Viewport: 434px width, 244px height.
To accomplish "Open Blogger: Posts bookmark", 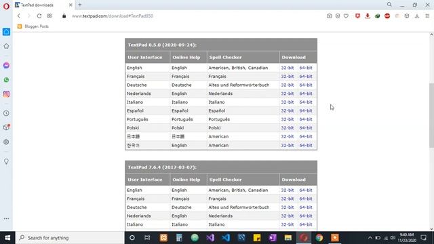I will point(33,26).
